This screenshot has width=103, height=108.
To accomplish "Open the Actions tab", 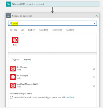I will tap(27, 60).
